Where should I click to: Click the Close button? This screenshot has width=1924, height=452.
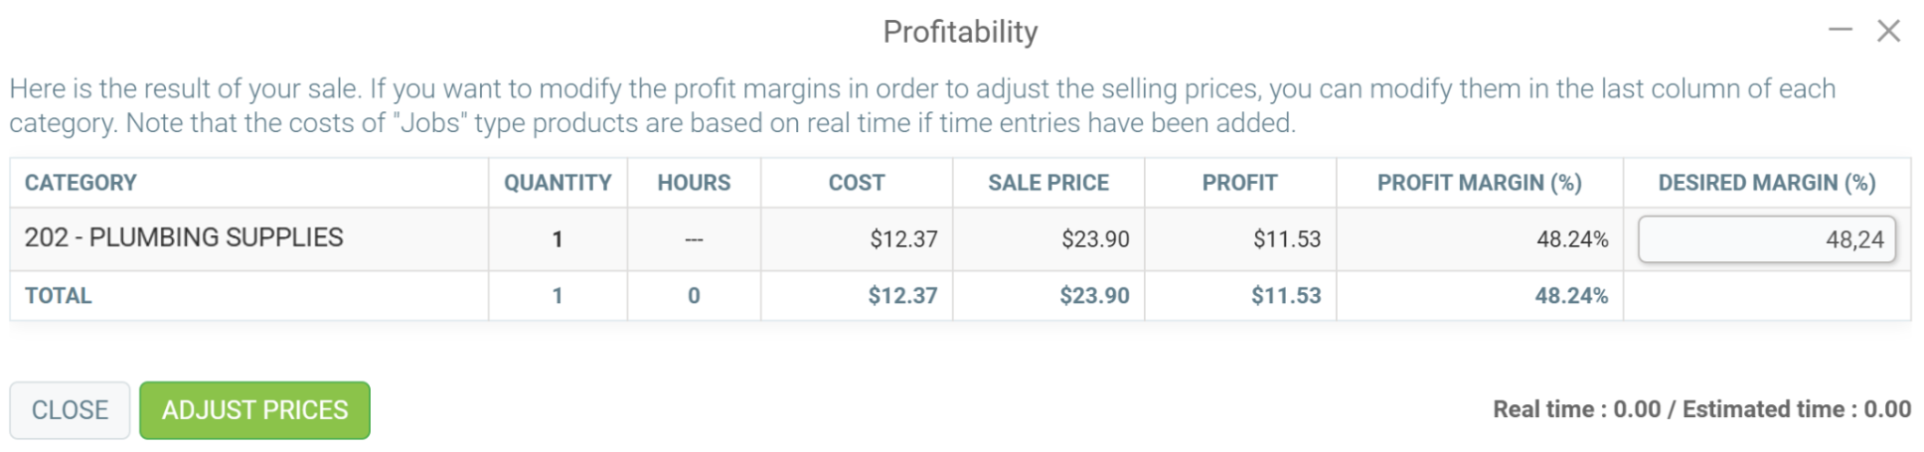click(70, 410)
